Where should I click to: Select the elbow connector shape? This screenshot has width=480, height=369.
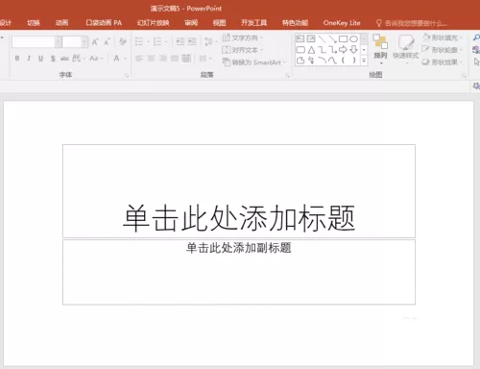323,50
